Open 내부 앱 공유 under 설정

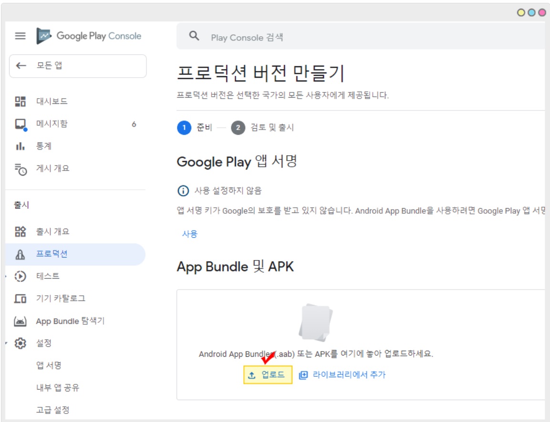58,388
